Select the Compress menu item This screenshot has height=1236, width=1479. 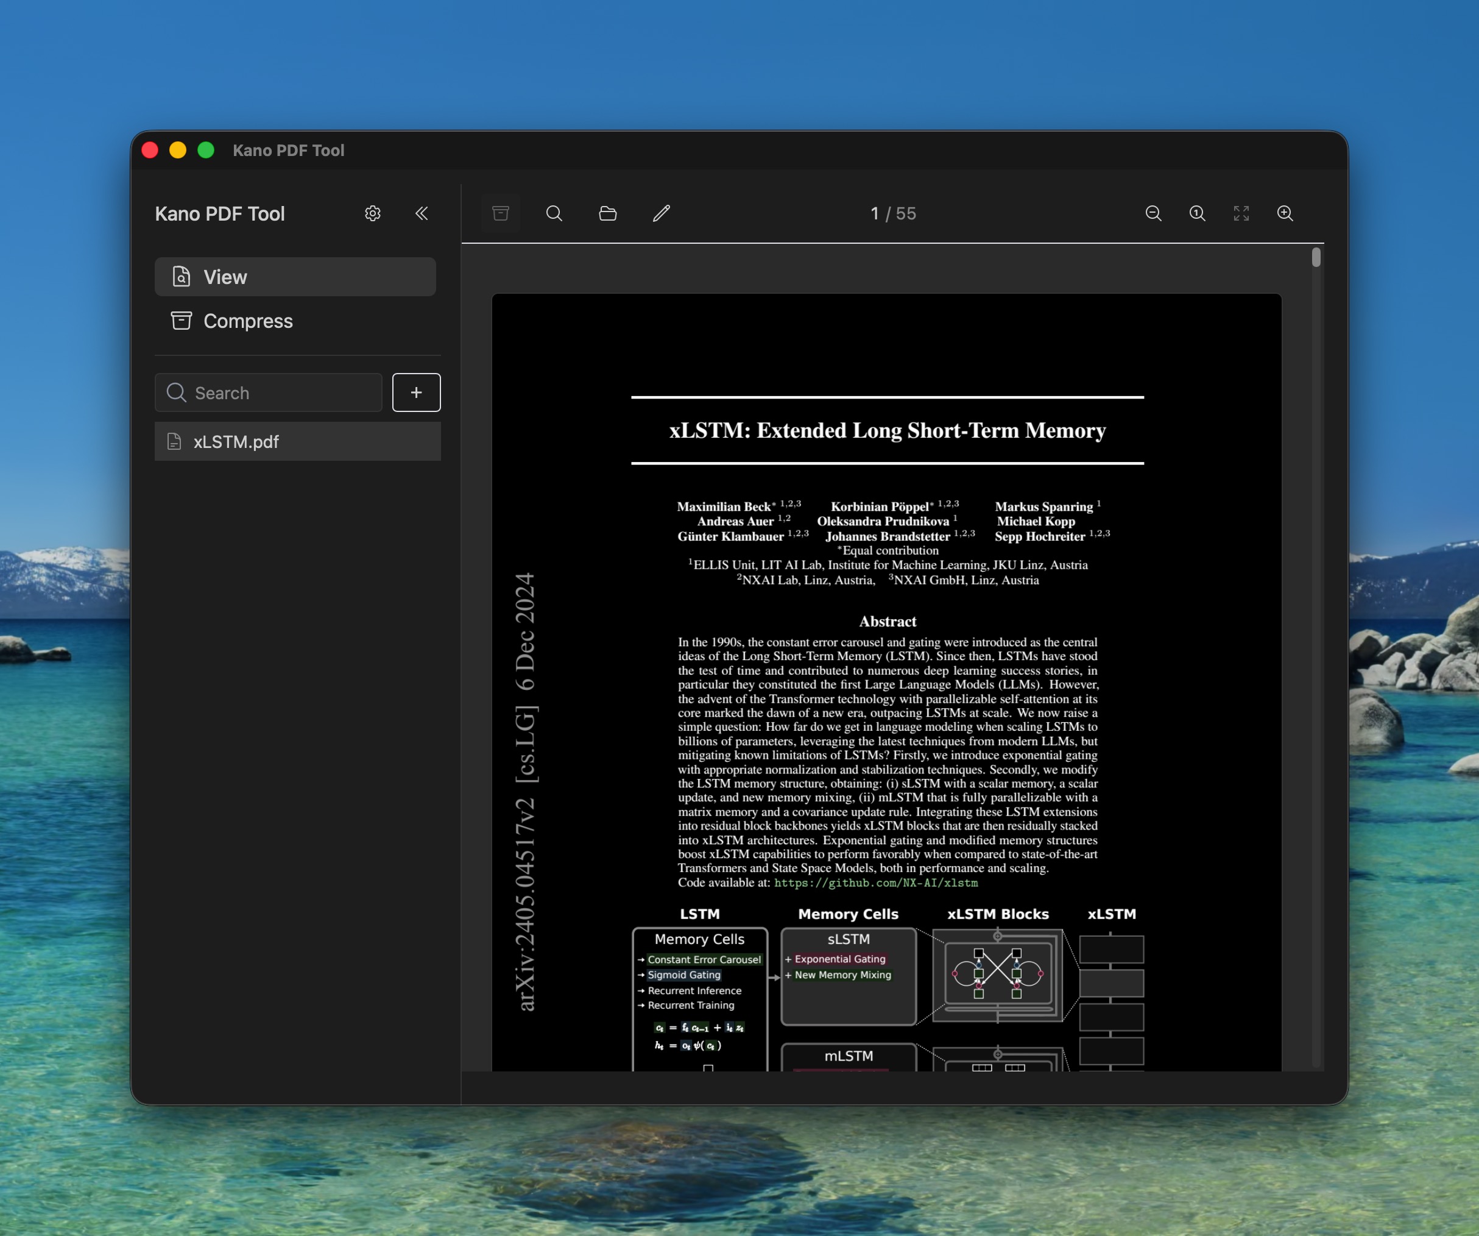pos(295,321)
